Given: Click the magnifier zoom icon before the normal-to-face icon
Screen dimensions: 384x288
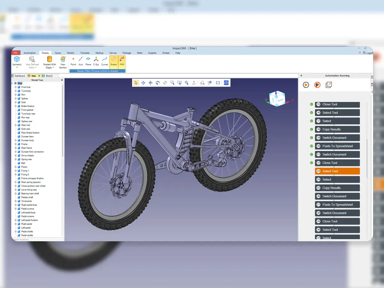Looking at the screenshot, I should point(187,83).
